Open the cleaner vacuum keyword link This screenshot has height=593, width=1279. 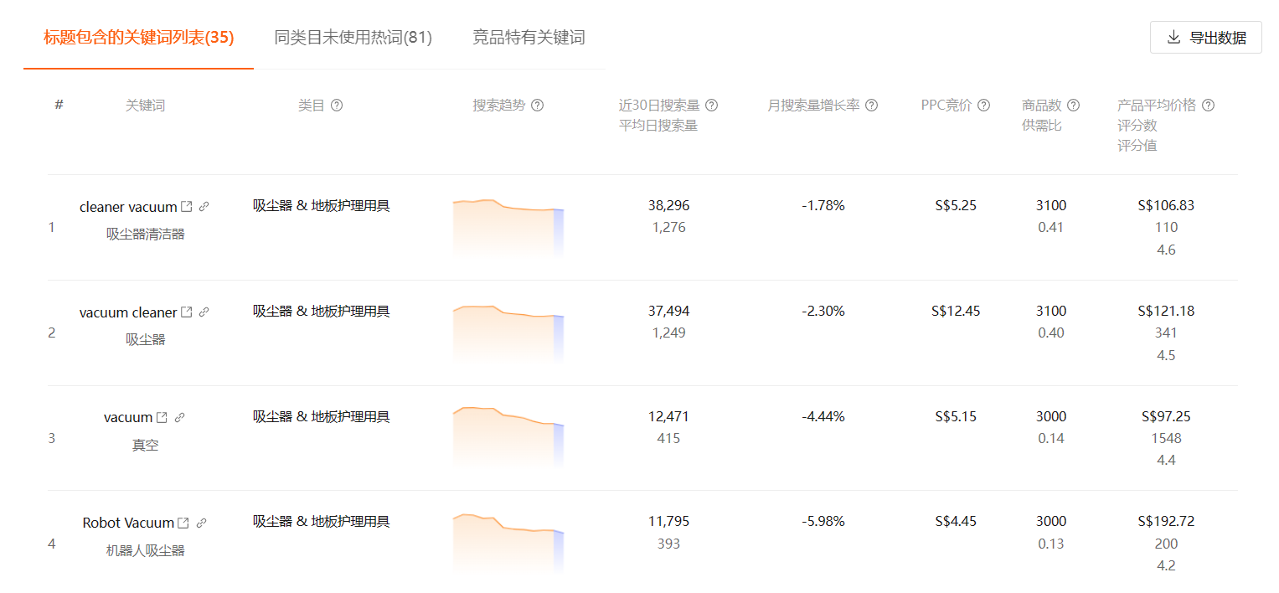pos(128,207)
